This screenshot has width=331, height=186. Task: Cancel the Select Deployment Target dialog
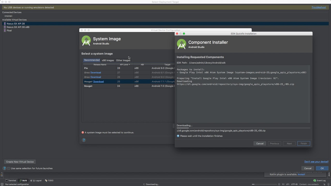pyautogui.click(x=308, y=168)
